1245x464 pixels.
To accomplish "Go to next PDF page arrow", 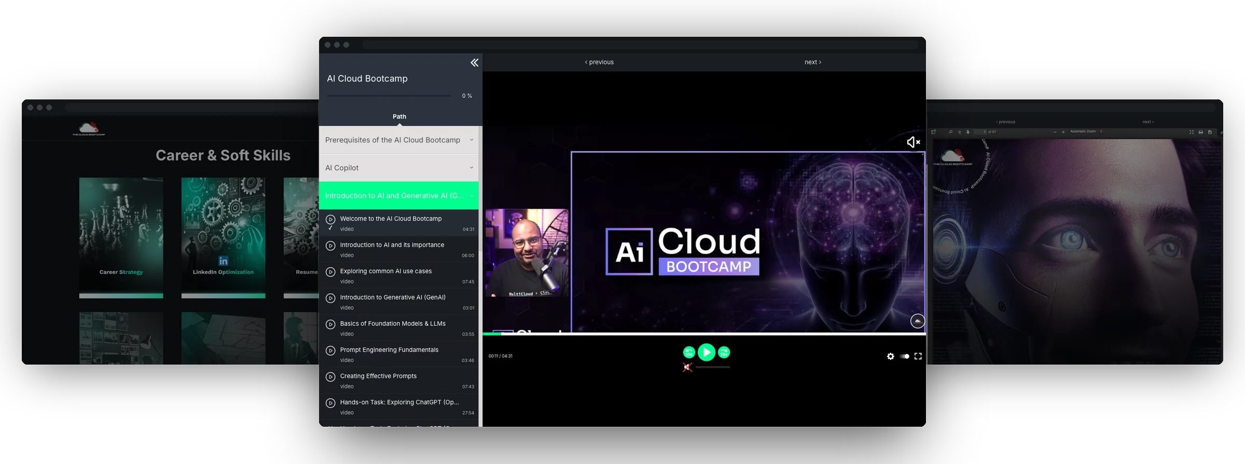I will coord(968,132).
